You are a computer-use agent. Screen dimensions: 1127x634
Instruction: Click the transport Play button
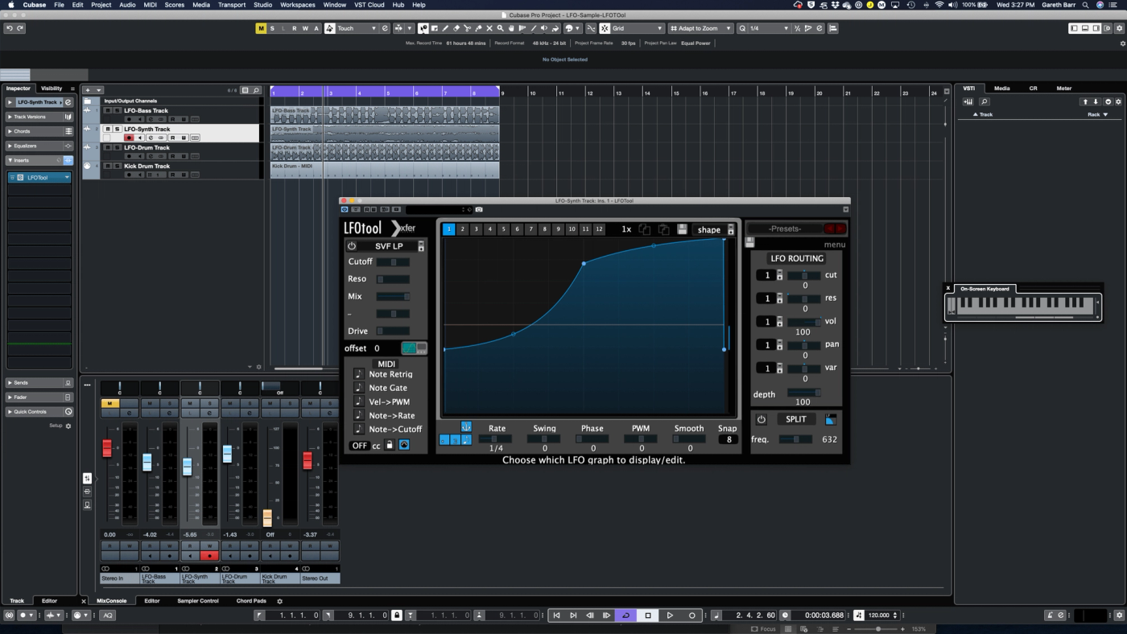tap(670, 615)
